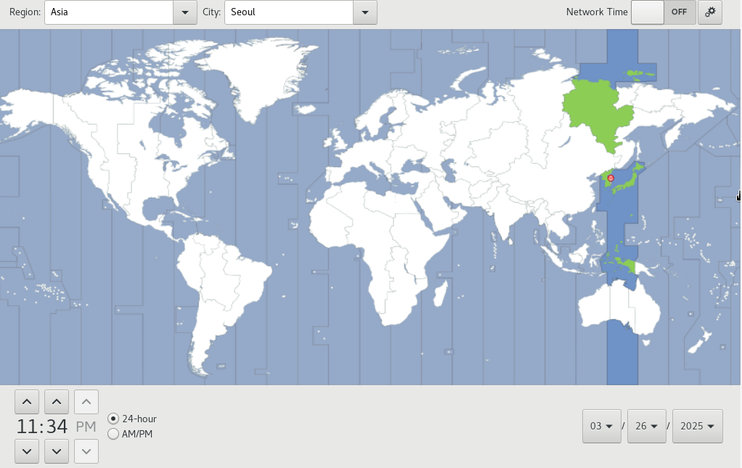
Task: Decrease the hour with down arrow
Action: coord(27,451)
